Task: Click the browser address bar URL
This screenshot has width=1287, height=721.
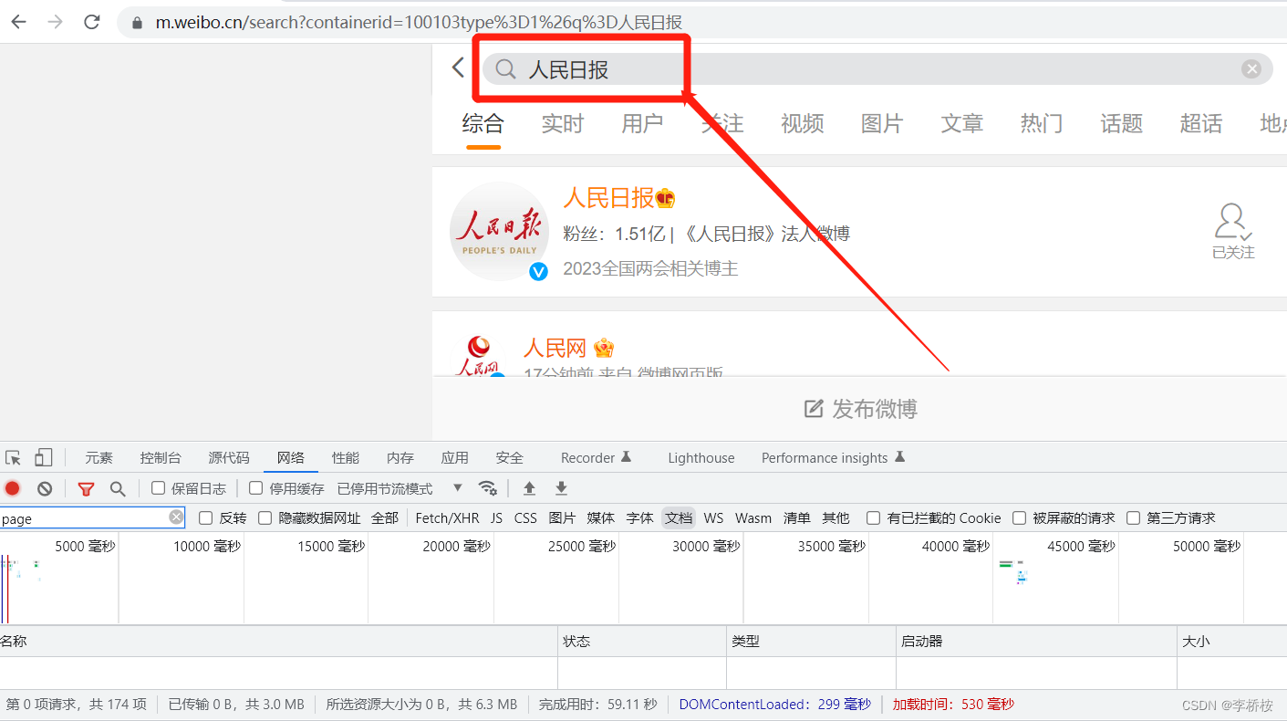Action: point(419,23)
